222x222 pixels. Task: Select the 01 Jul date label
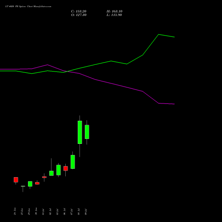tap(43, 212)
